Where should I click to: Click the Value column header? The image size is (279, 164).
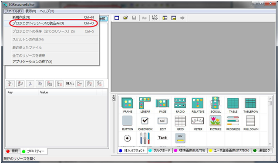tap(67, 92)
